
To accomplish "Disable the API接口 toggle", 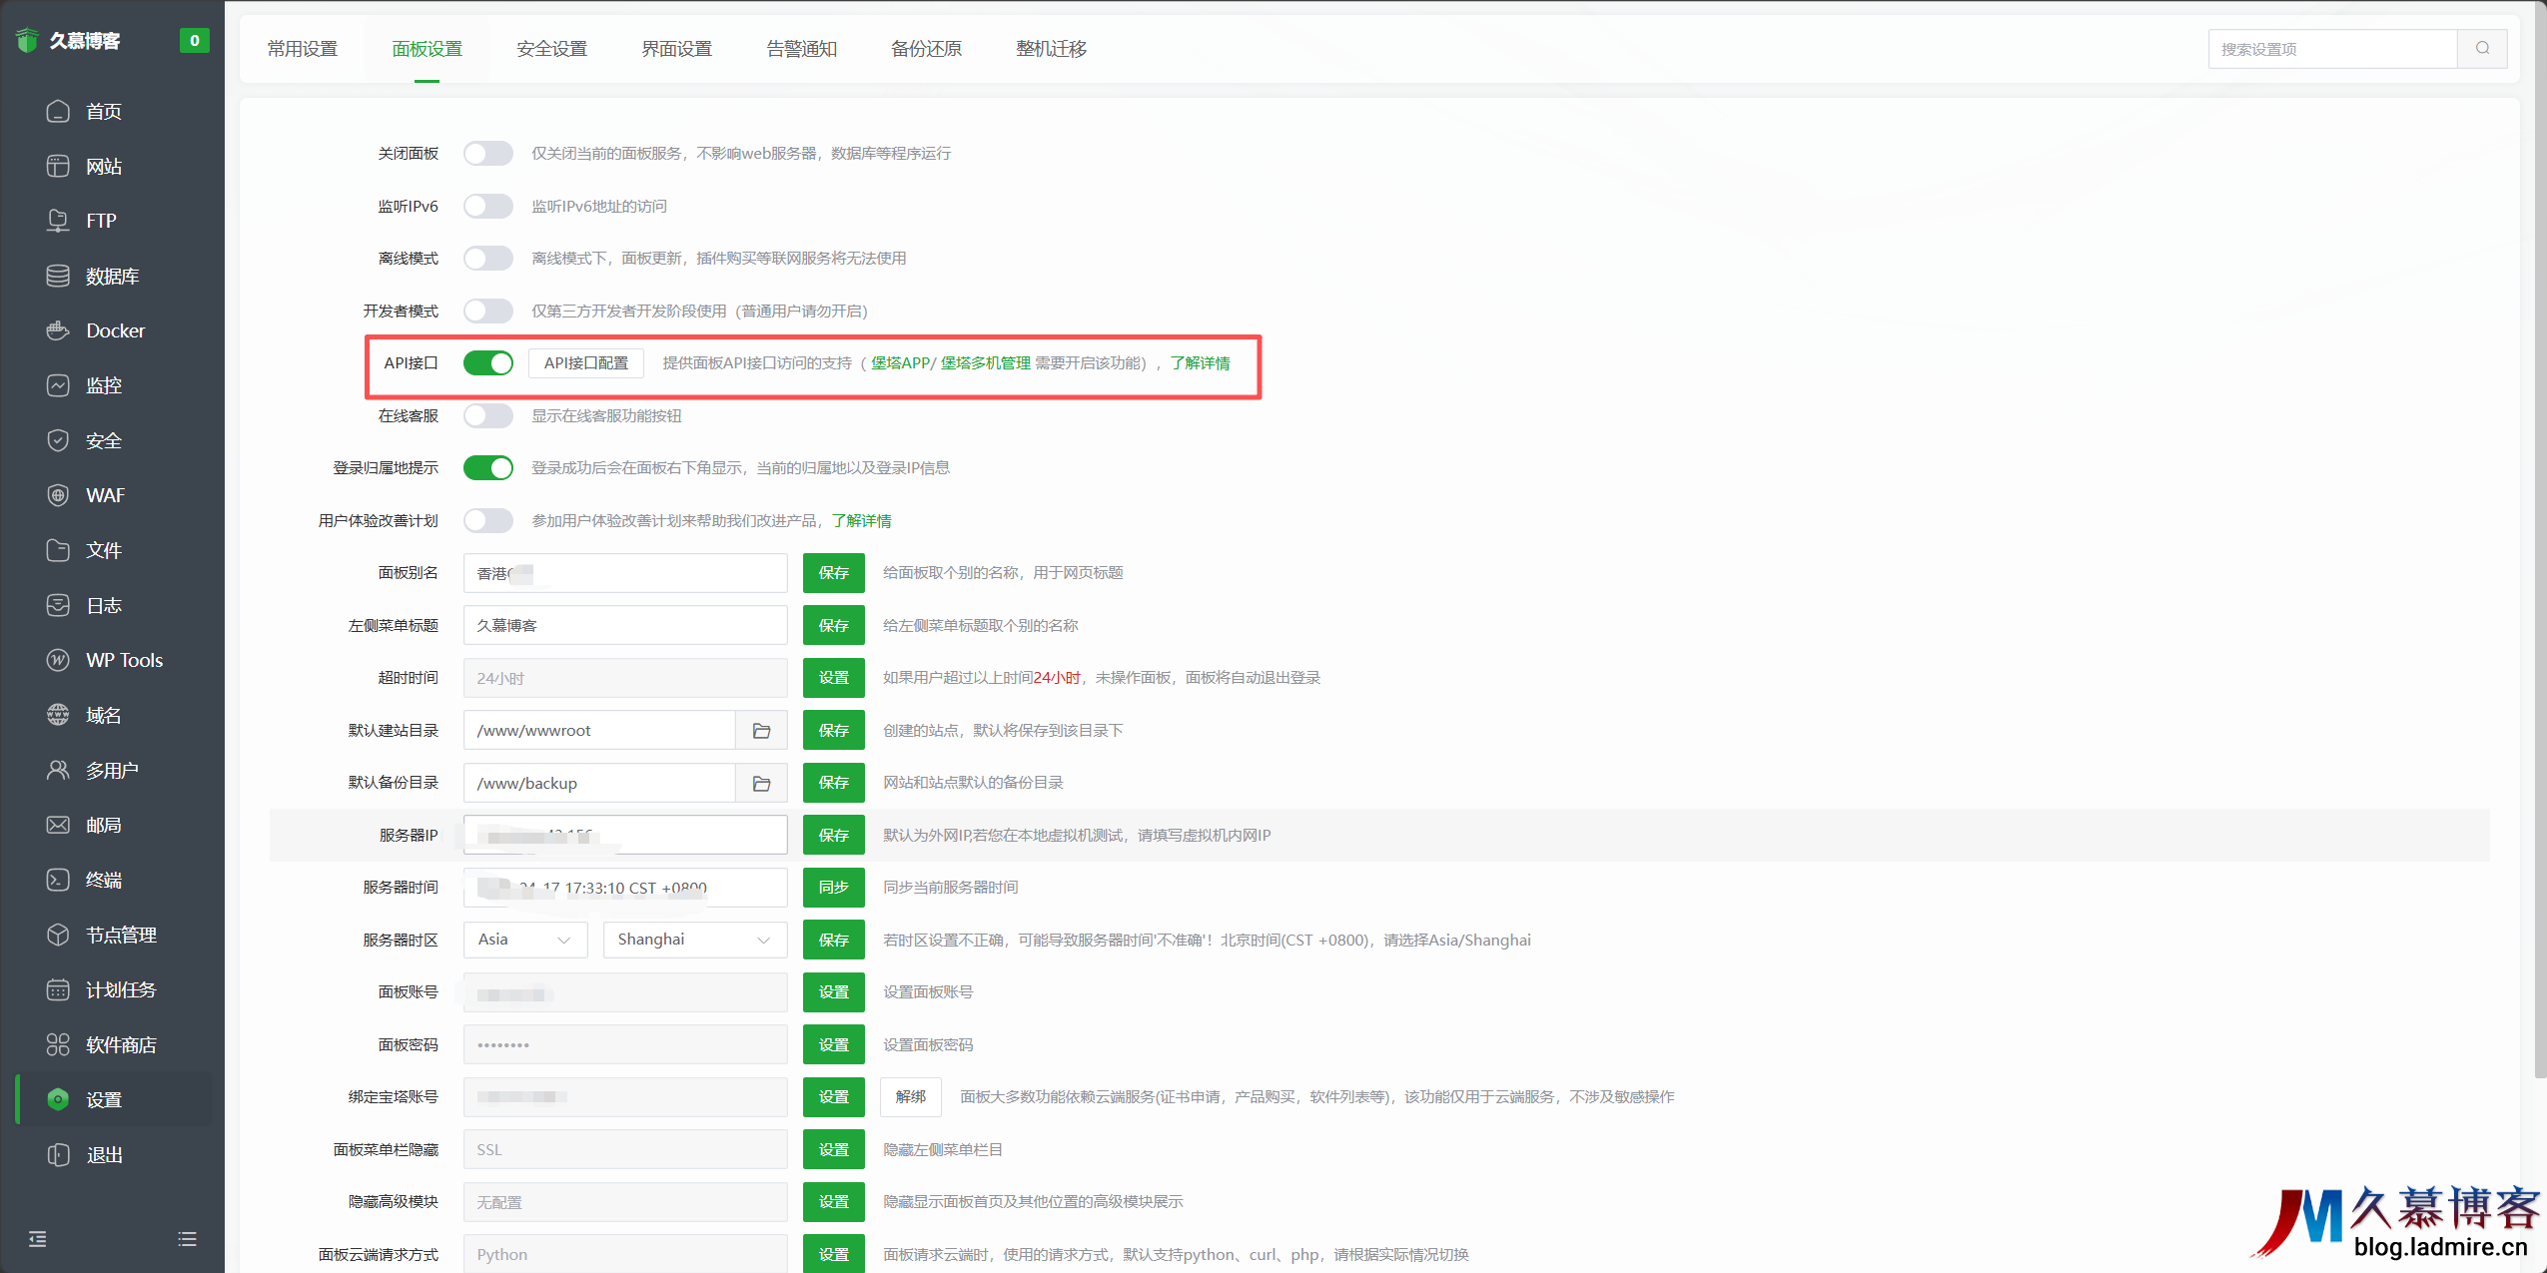I will point(488,363).
